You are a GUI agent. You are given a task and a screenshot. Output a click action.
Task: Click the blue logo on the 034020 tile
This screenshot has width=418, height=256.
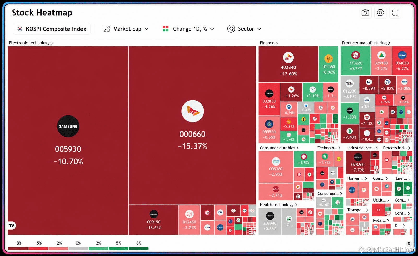402,55
